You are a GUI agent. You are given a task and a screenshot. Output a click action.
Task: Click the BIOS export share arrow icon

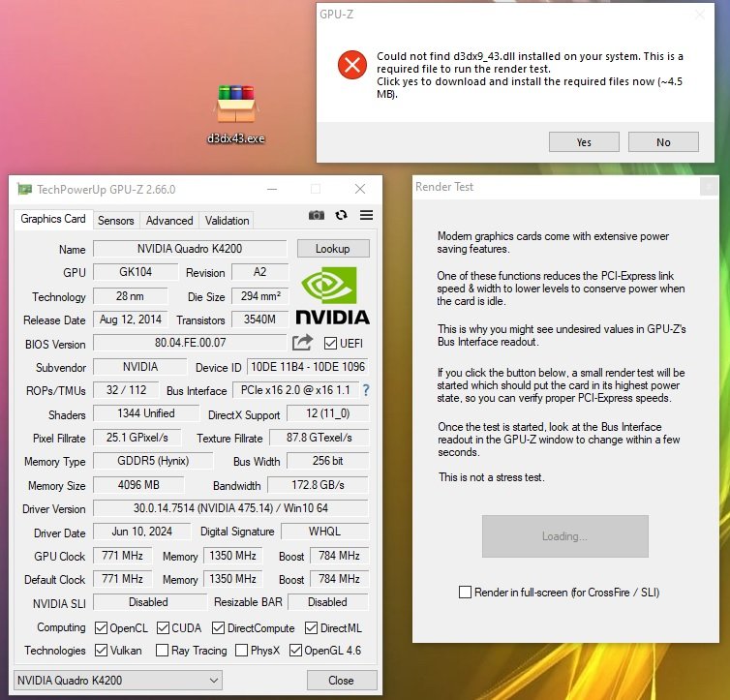click(x=302, y=343)
